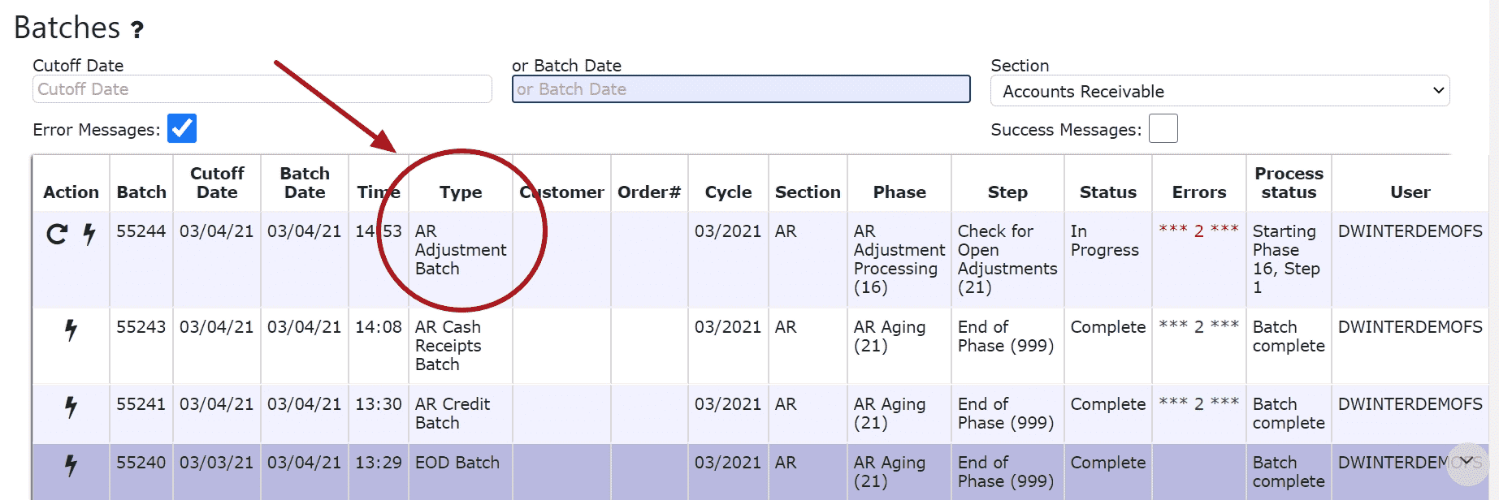Focus the Batch Date input field
The image size is (1499, 500).
point(741,89)
